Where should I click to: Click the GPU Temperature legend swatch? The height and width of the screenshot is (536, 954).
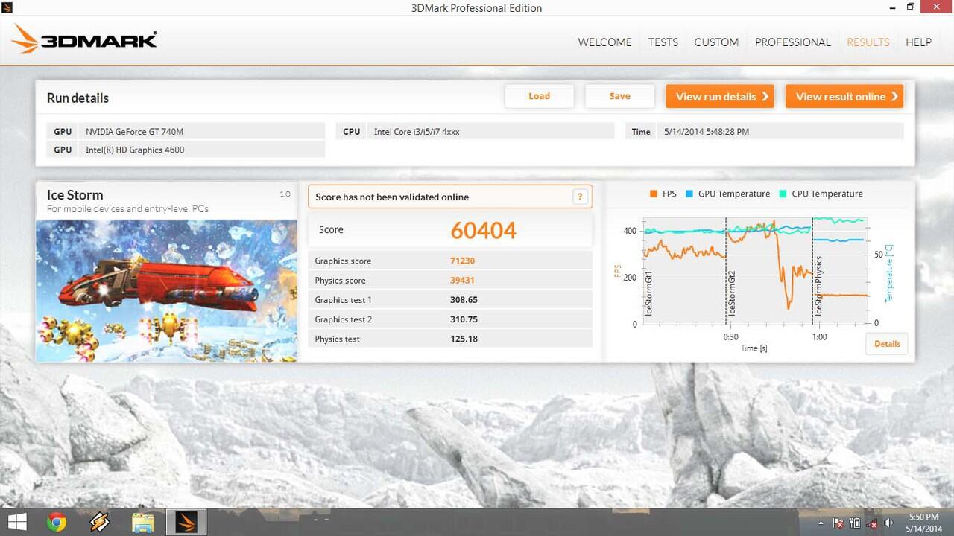[689, 194]
